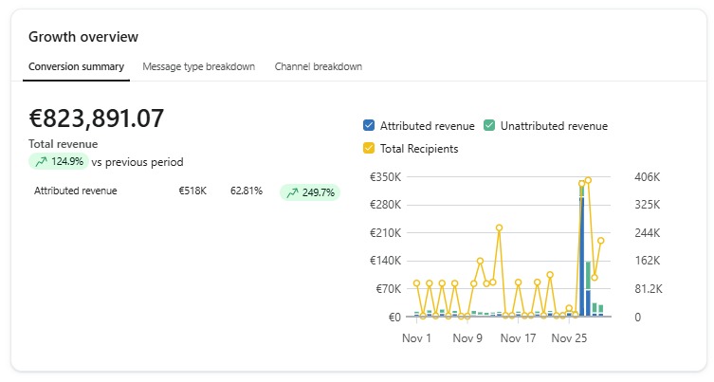
Task: Click the Nov 25 axis label
Action: (569, 338)
